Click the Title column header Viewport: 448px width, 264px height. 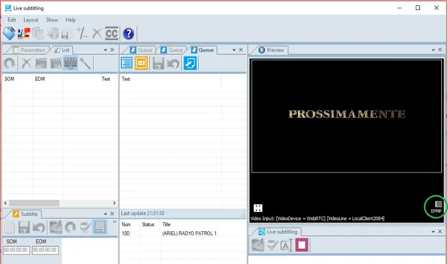[167, 225]
